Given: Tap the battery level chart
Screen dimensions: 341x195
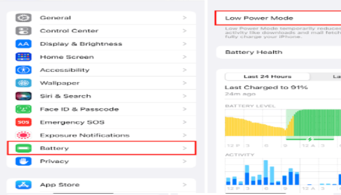Looking at the screenshot, I should 283,123.
